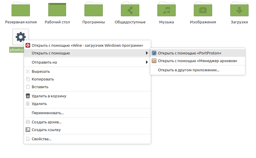Screen dimensions: 256x158
Task: Click the arrow icon next to Создать ссылку
Action: coord(28,130)
